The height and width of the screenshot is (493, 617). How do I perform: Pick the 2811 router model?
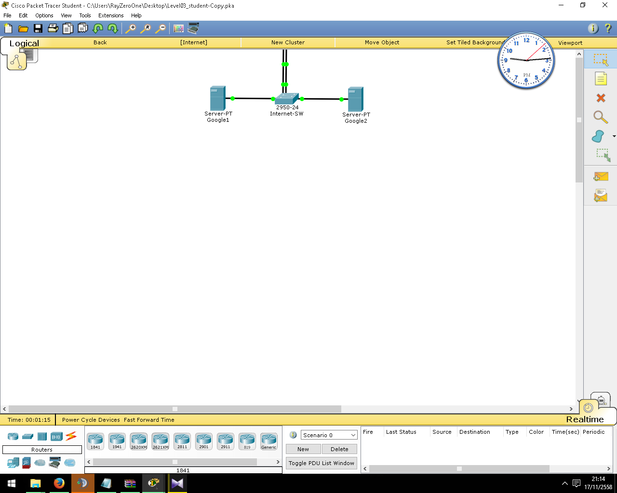click(182, 441)
